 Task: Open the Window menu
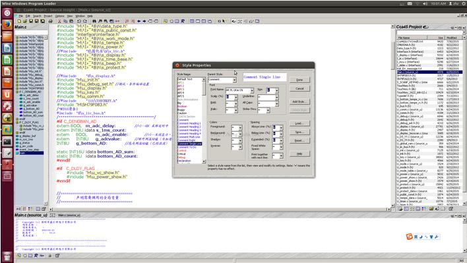tap(80, 16)
